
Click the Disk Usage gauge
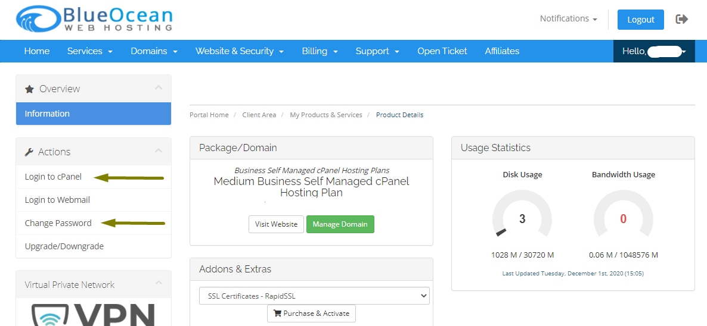(x=522, y=218)
